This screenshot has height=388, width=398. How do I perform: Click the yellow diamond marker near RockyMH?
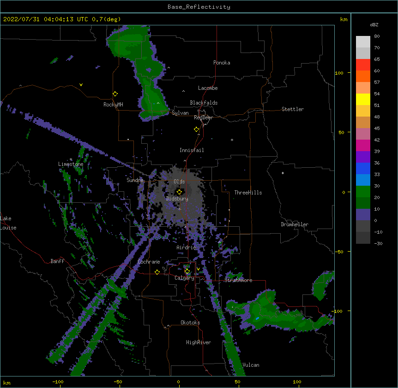[x=115, y=94]
